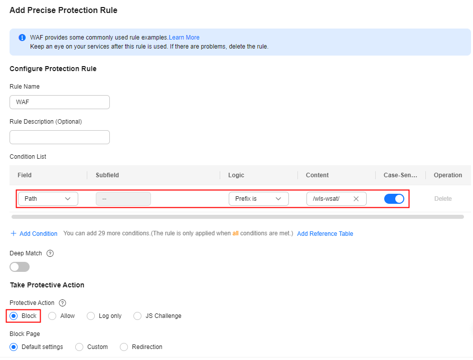Screen dimensions: 473x360
Task: Click the Deep Match help question icon
Action: [50, 253]
